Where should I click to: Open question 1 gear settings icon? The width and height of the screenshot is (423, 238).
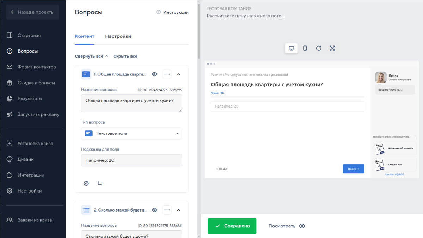coord(86,183)
